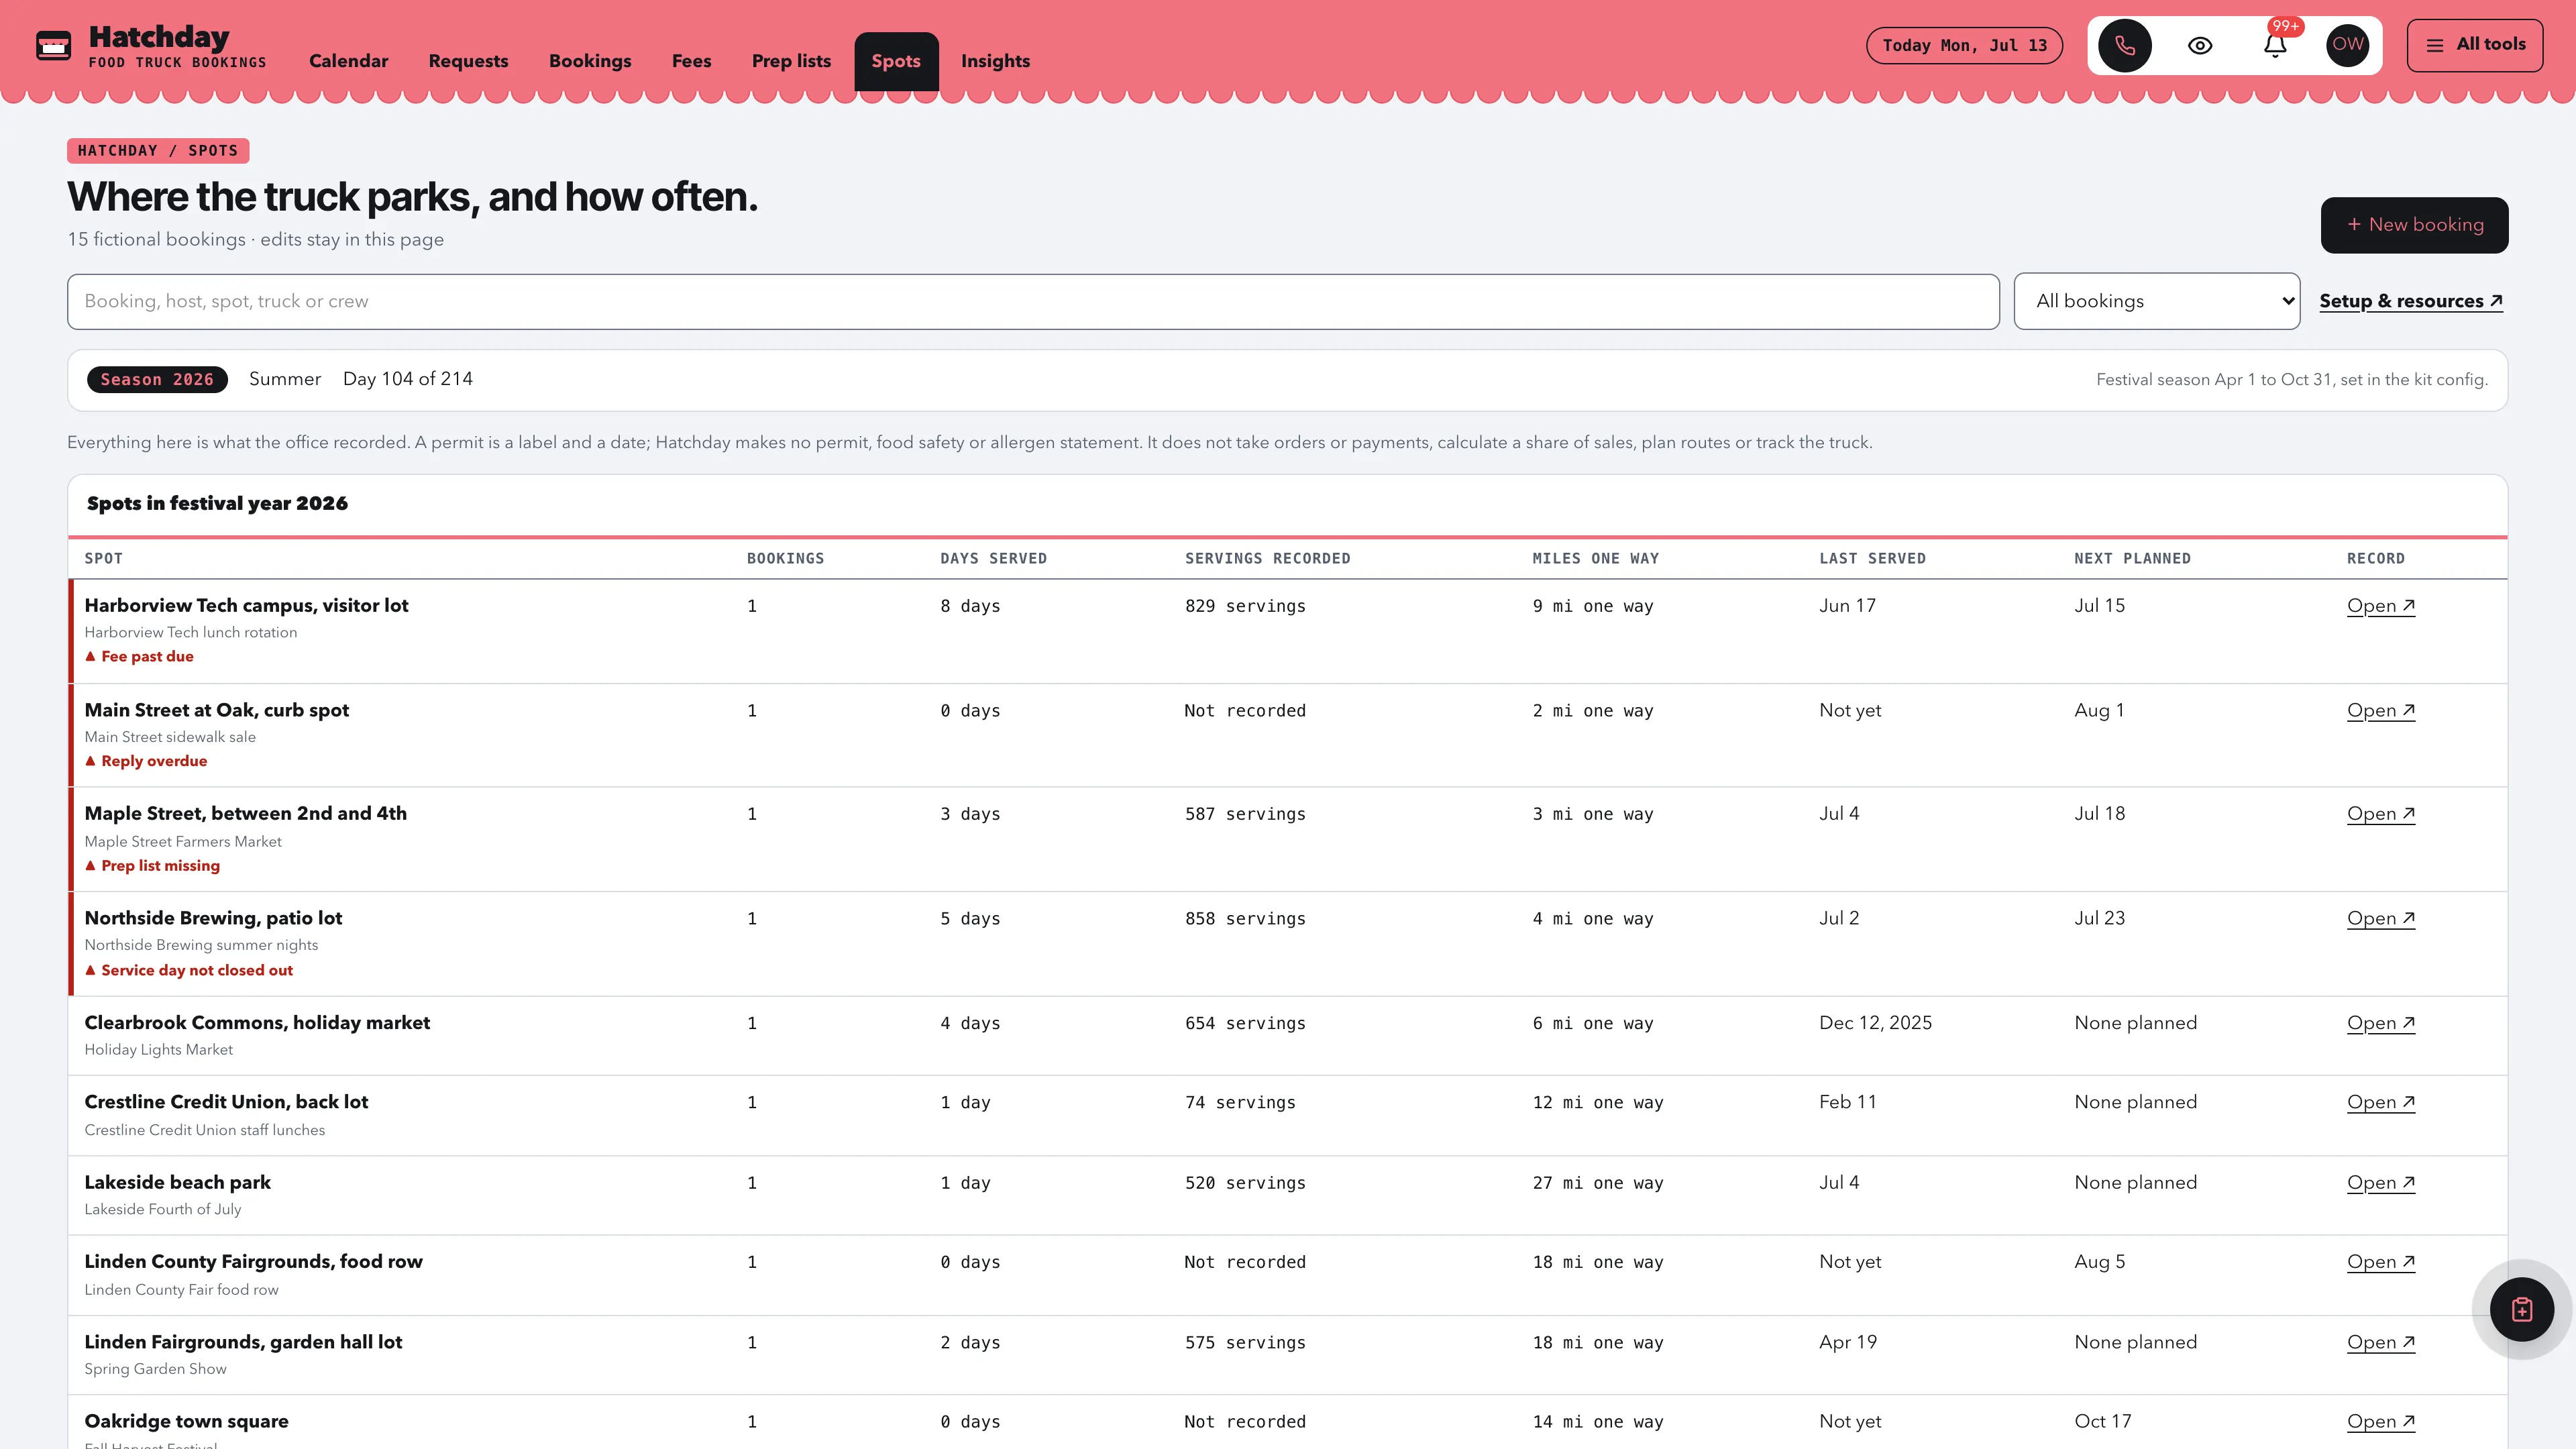Viewport: 2576px width, 1449px height.
Task: Open the Clearbrook Commons record link
Action: (2380, 1023)
